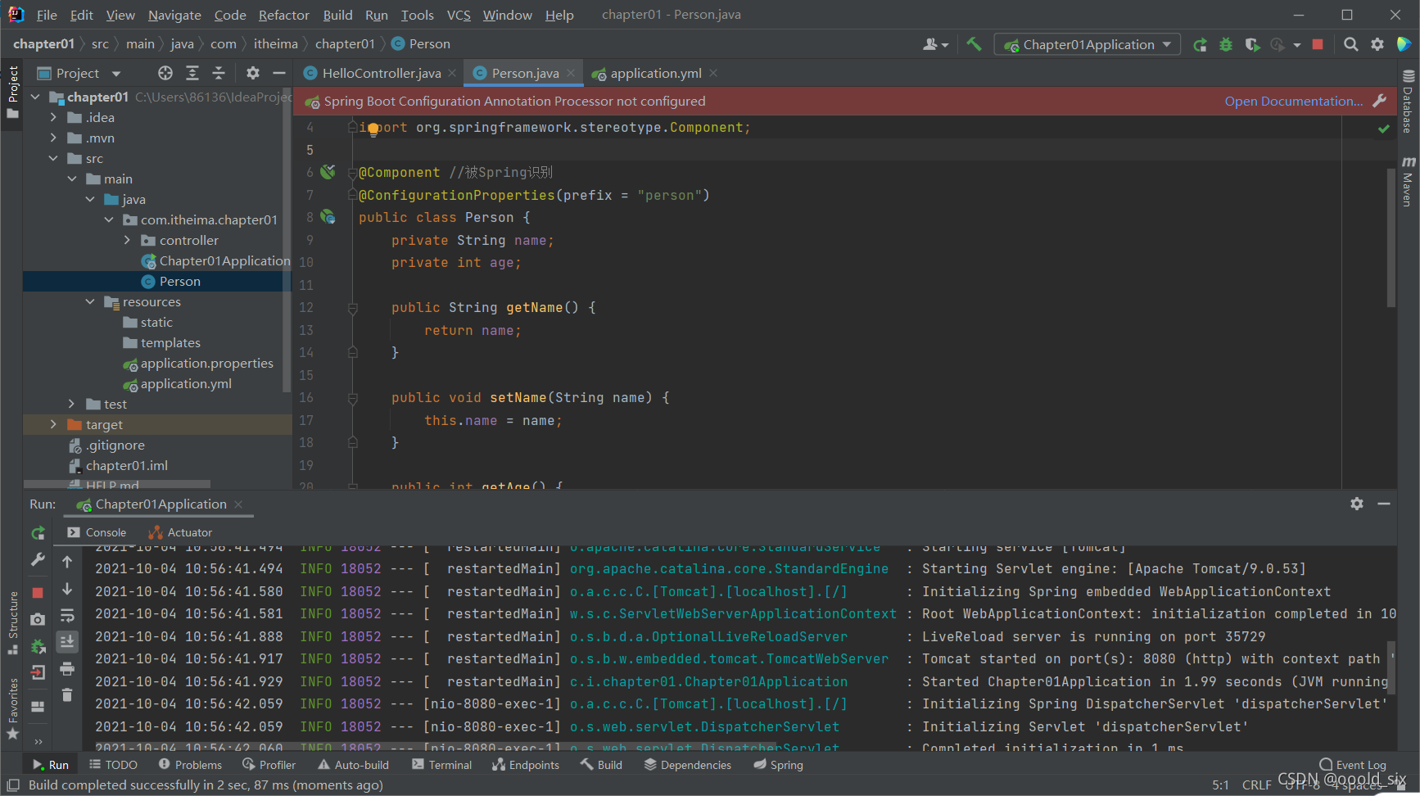Click the down arrow in console toolbar
The width and height of the screenshot is (1420, 796).
point(67,589)
